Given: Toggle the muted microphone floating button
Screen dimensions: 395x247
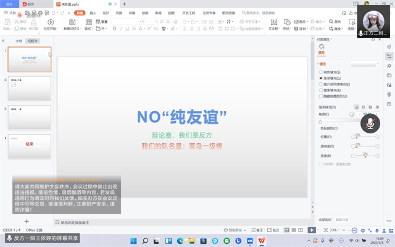Looking at the screenshot, I should 370,124.
